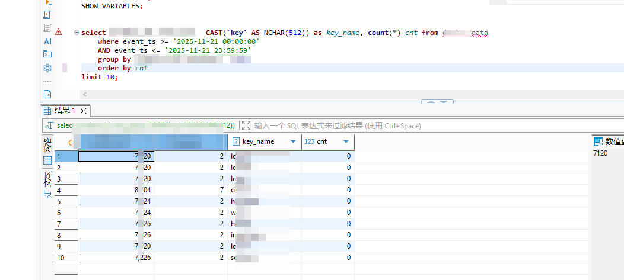Switch to text view mode (文本)
The height and width of the screenshot is (280, 624).
[47, 185]
